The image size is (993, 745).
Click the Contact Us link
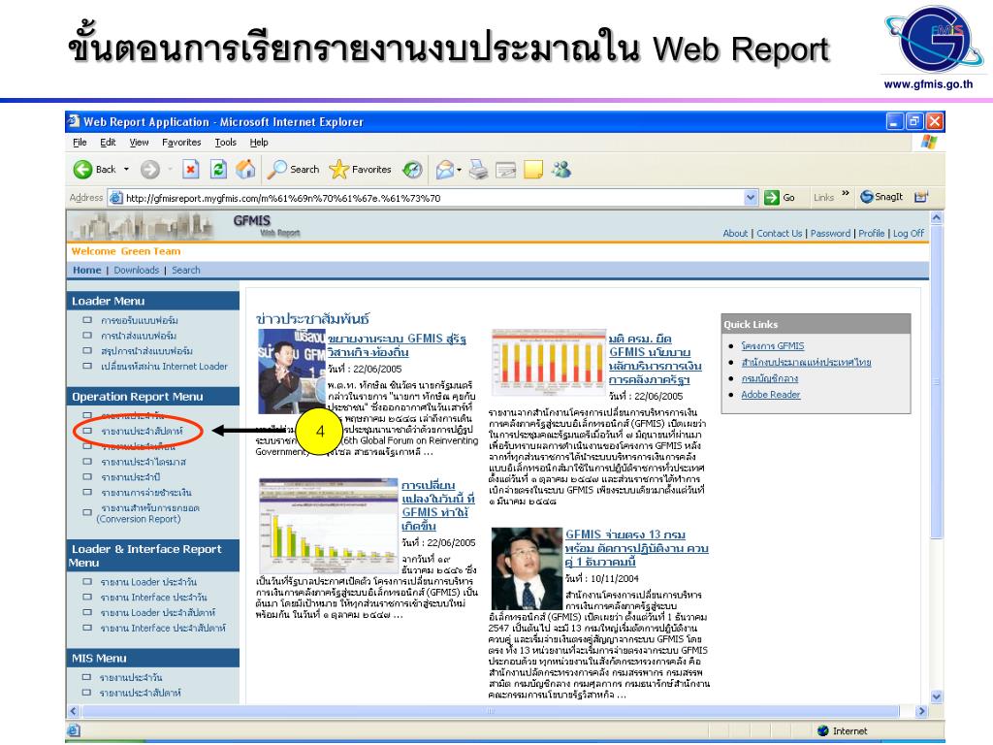click(x=779, y=233)
